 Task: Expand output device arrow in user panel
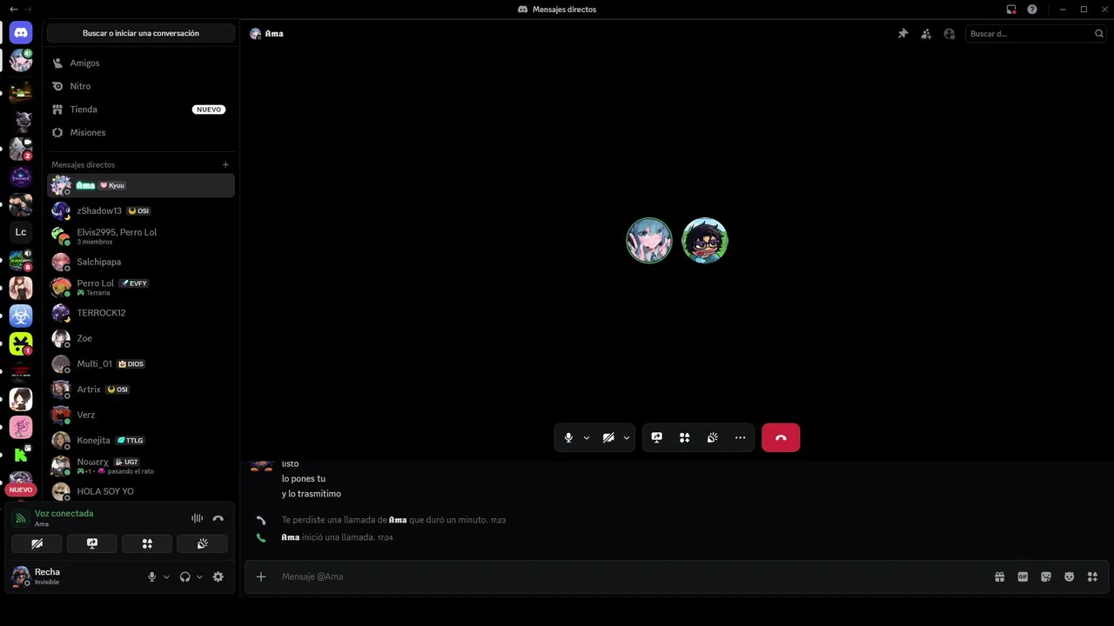(199, 576)
